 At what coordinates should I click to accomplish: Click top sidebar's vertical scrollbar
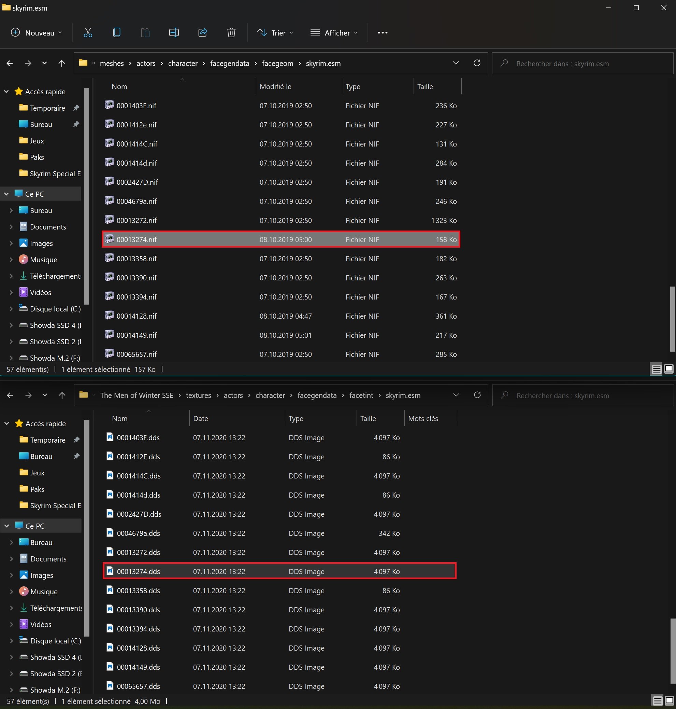coord(86,196)
